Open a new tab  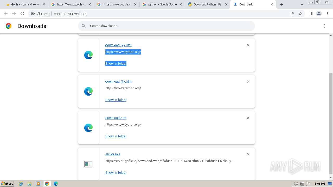click(282, 4)
